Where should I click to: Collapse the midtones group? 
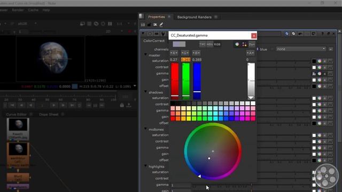tap(145, 129)
